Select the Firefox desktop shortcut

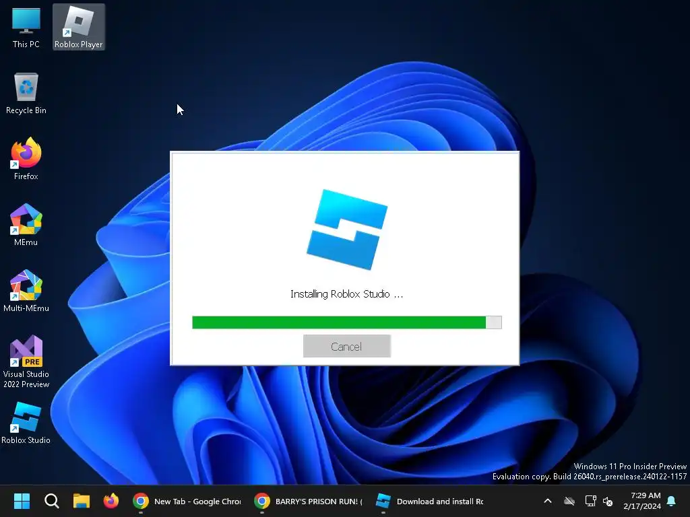[26, 159]
